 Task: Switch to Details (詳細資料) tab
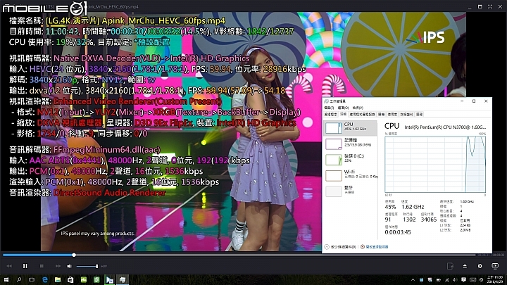click(406, 115)
